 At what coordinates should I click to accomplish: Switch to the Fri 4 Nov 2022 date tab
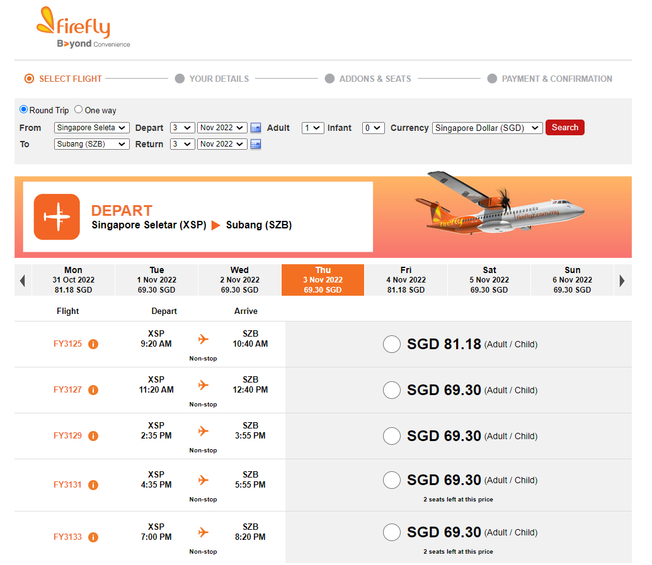point(406,279)
